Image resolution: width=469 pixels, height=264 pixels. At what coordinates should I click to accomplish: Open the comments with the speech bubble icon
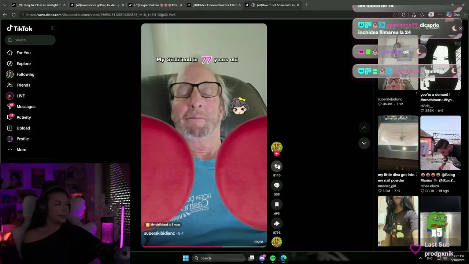pyautogui.click(x=277, y=185)
